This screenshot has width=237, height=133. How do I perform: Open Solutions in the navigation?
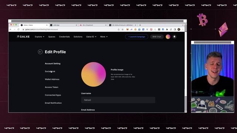[78, 37]
